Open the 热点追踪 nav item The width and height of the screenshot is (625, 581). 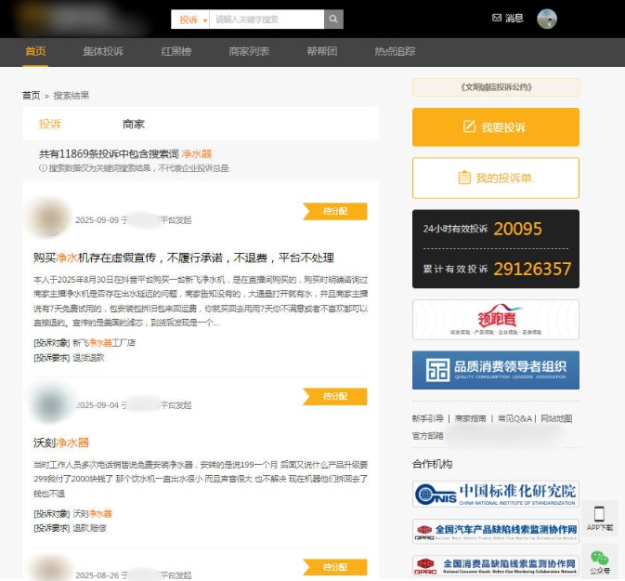pos(395,51)
